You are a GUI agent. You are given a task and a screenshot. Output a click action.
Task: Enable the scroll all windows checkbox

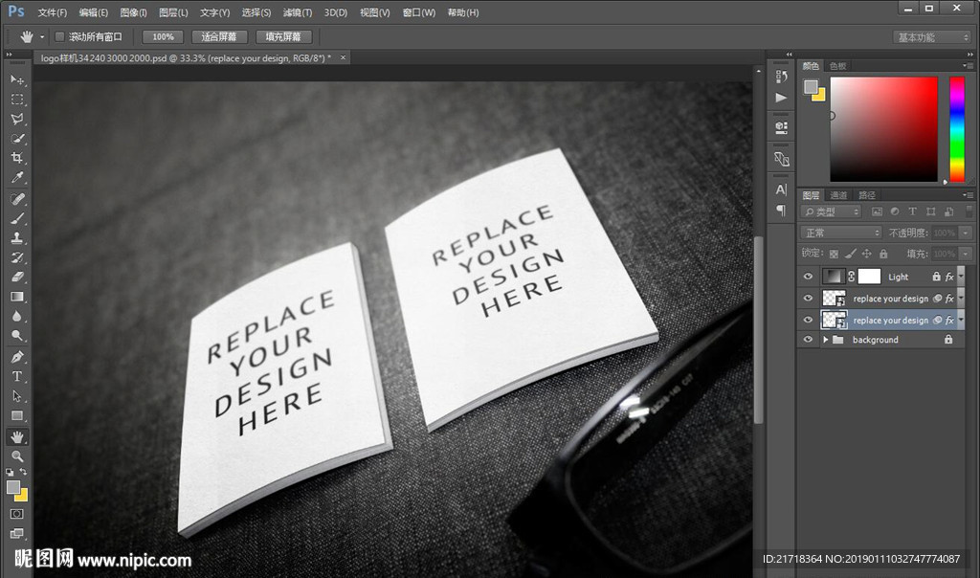tap(59, 37)
